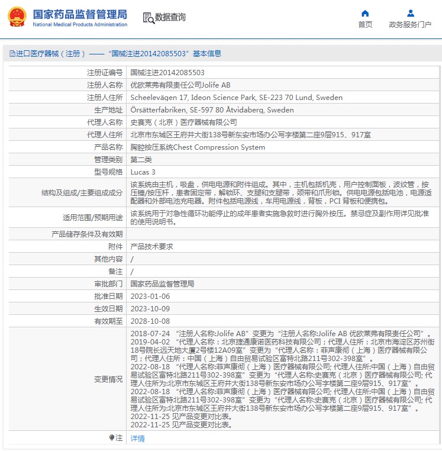Click the national emblem logo icon
Image resolution: width=442 pixels, height=451 pixels.
point(17,17)
